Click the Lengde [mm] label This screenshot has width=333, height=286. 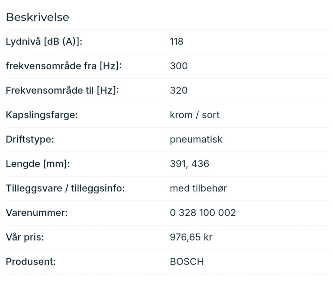coord(38,164)
